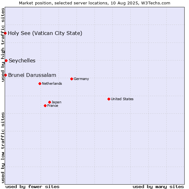Click the France red data point
189x189 pixels.
click(45, 106)
